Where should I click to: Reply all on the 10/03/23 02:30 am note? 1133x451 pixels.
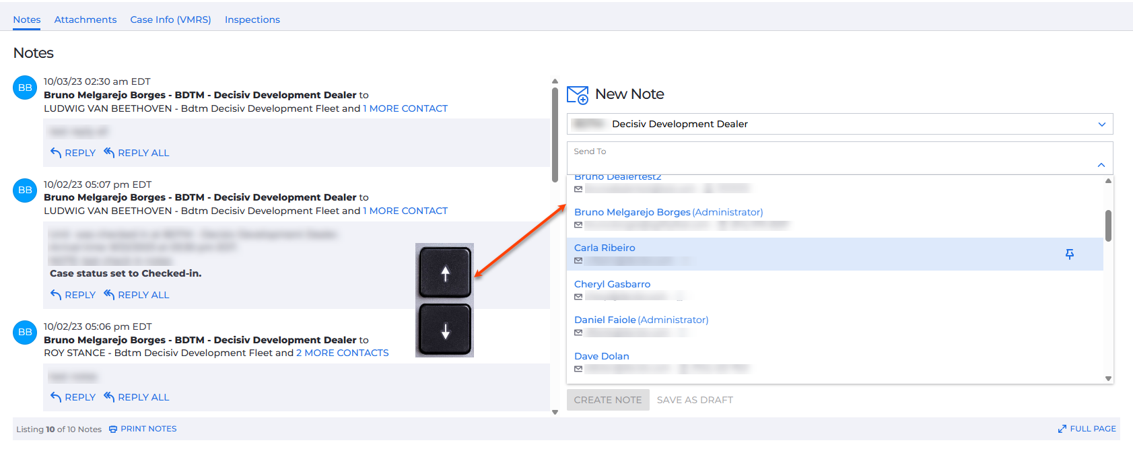[136, 153]
